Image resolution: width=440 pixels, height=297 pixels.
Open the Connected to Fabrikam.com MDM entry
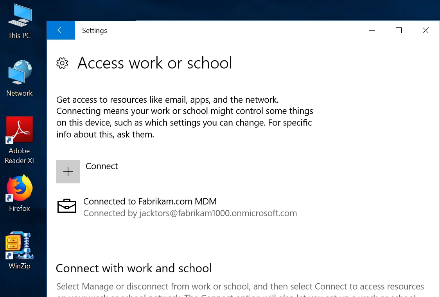coord(150,201)
